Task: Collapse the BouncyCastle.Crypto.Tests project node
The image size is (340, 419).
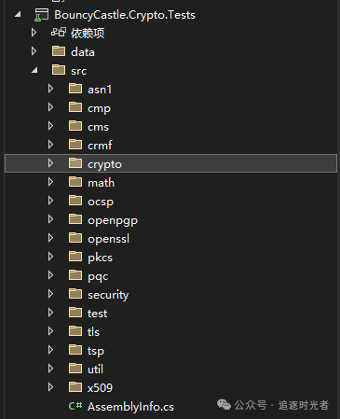Action: (x=18, y=15)
